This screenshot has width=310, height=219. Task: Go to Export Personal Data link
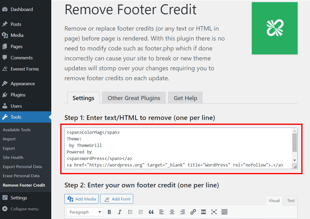click(x=22, y=166)
